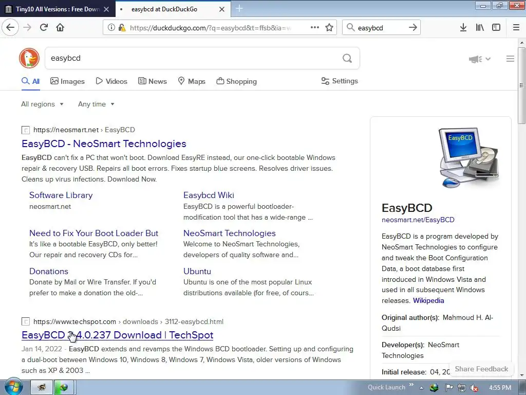526x395 pixels.
Task: Click the scrollbar down arrow
Action: click(x=522, y=375)
